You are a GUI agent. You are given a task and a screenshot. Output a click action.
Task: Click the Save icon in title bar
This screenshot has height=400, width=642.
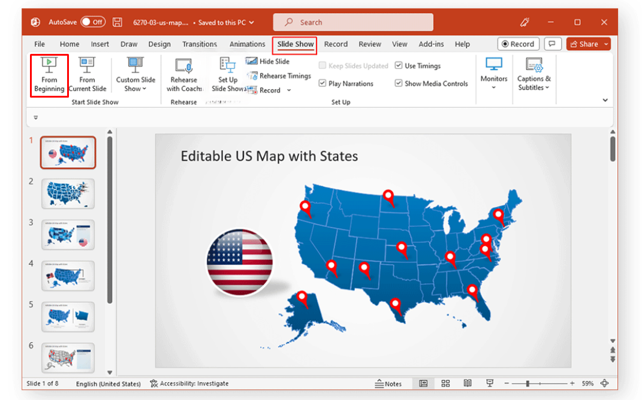[117, 22]
